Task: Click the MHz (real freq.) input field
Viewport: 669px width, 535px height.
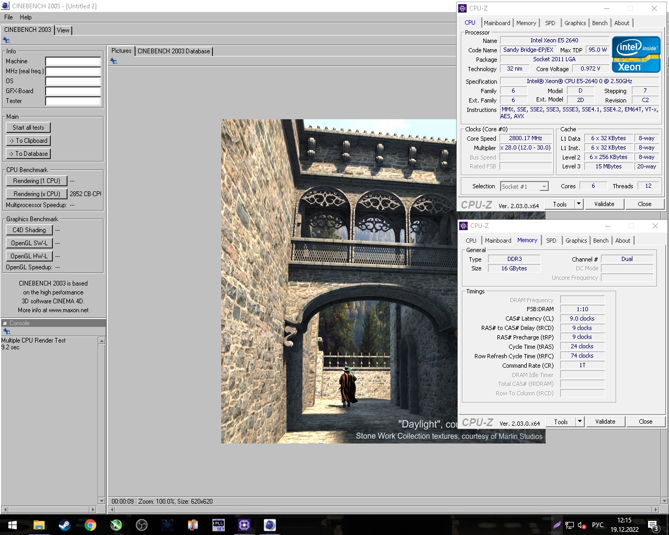Action: [73, 71]
